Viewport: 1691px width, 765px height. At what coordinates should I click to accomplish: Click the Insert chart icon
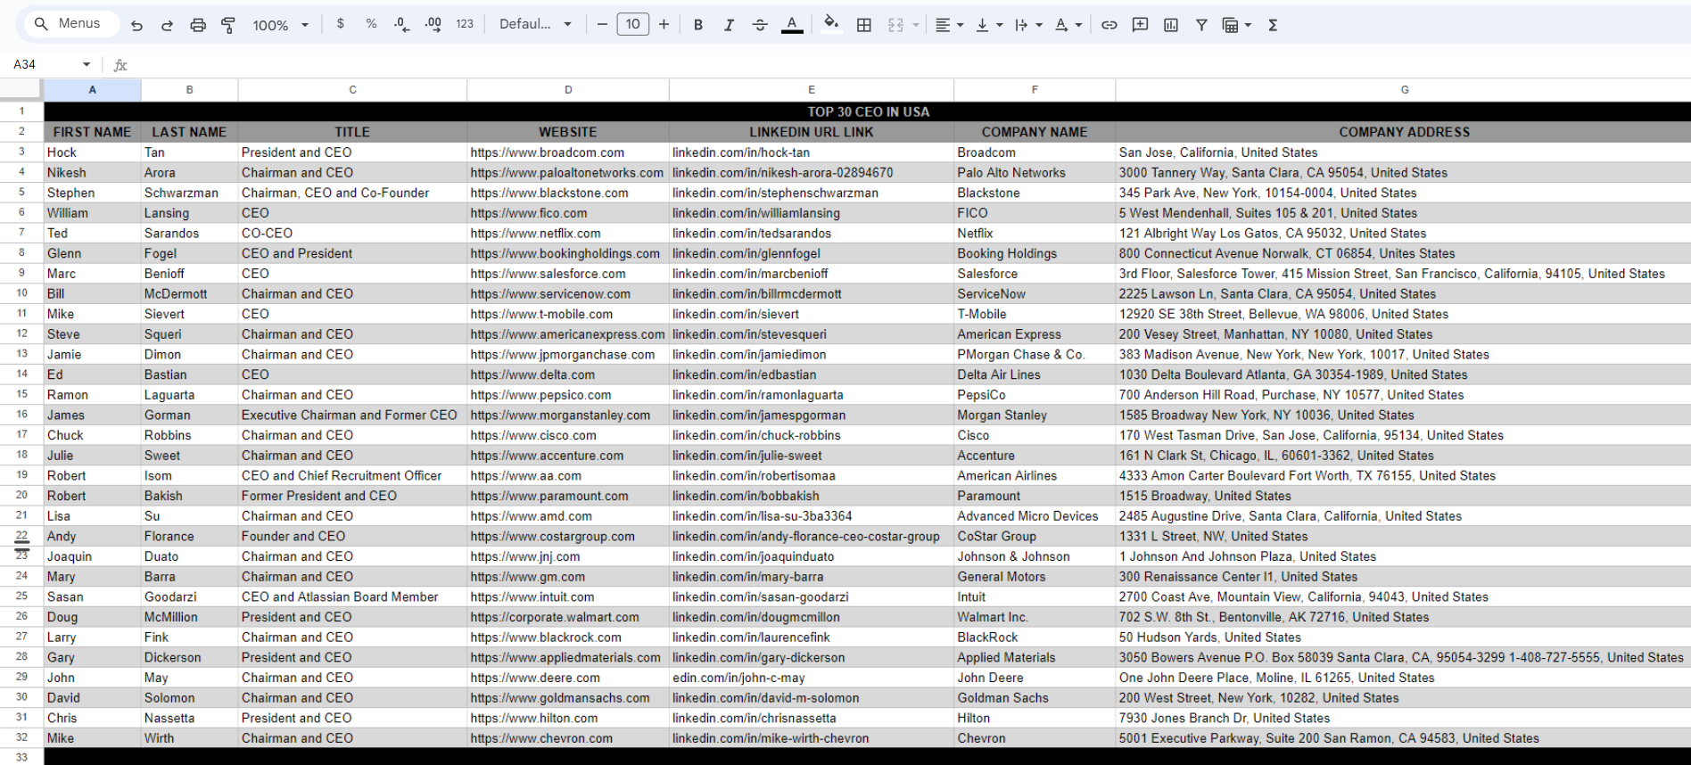[1171, 25]
